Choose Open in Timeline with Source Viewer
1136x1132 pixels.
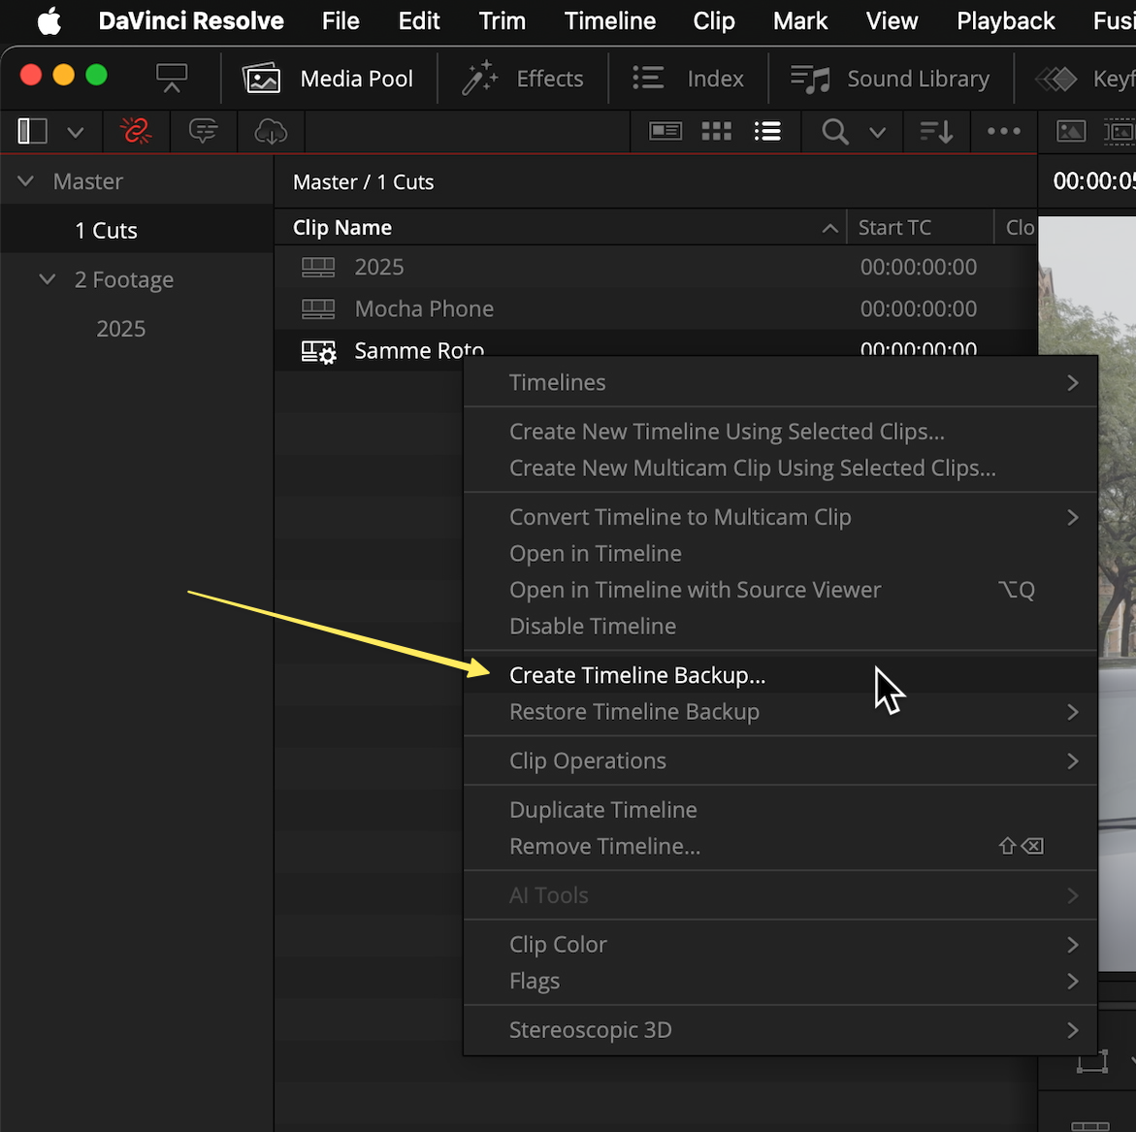[780, 590]
